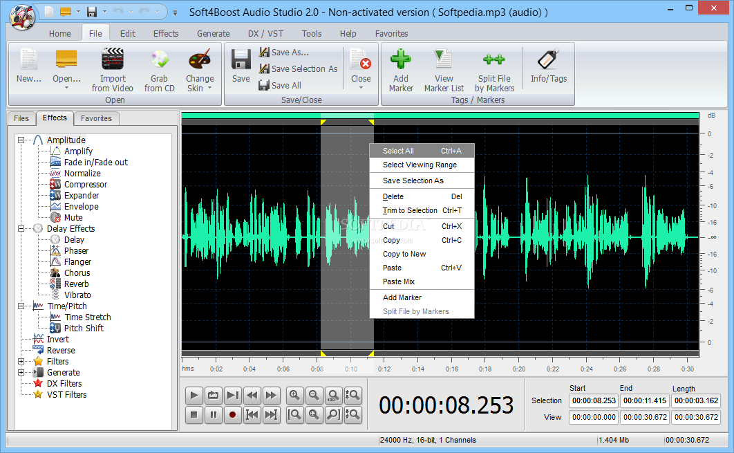This screenshot has height=453, width=734.
Task: Select the Amplify effect
Action: [78, 151]
